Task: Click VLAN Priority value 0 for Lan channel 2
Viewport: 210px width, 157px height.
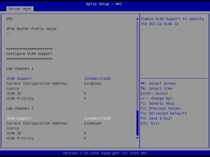Action: (85, 138)
